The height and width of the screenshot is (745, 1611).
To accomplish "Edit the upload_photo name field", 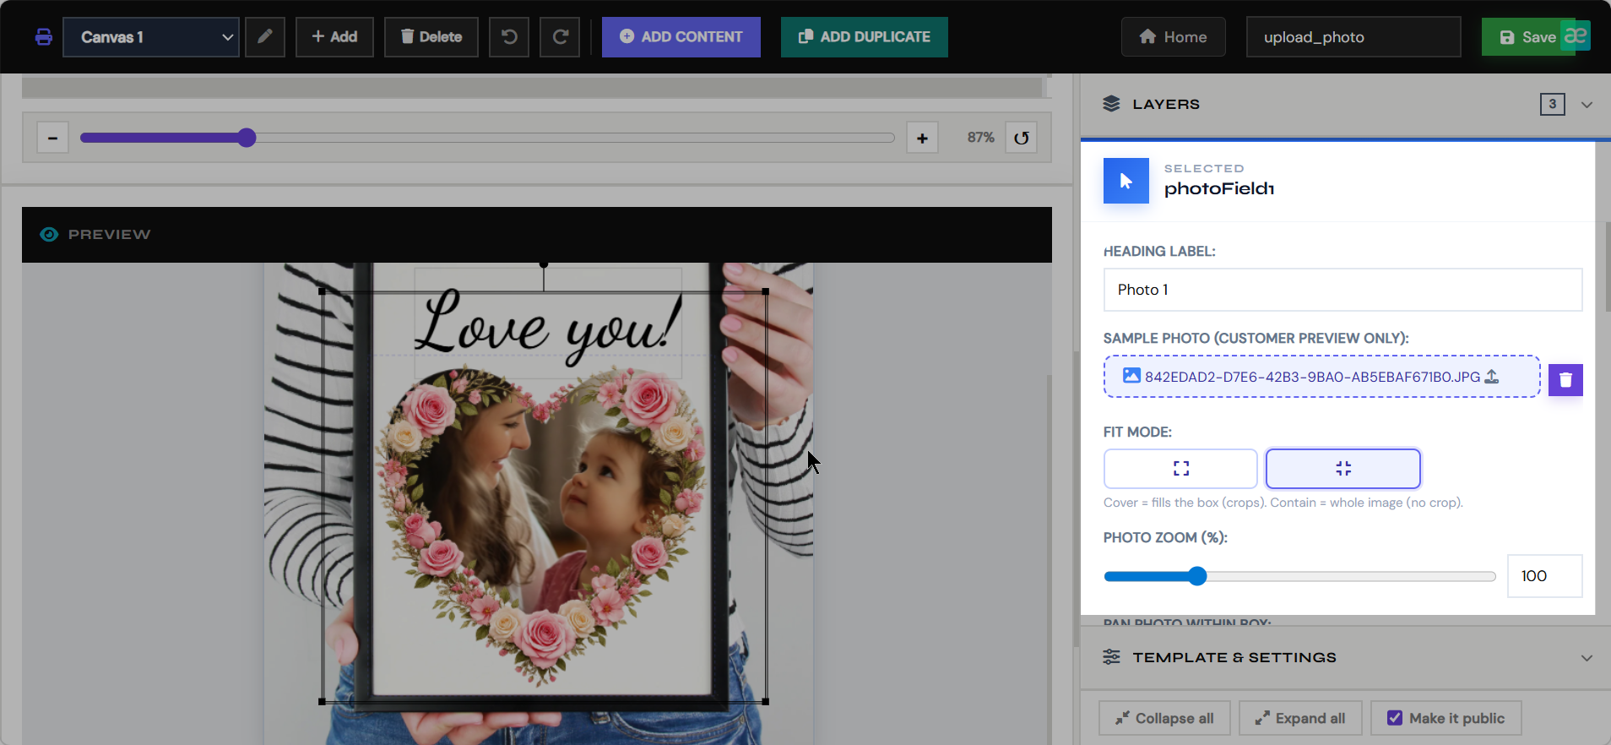I will [1353, 37].
